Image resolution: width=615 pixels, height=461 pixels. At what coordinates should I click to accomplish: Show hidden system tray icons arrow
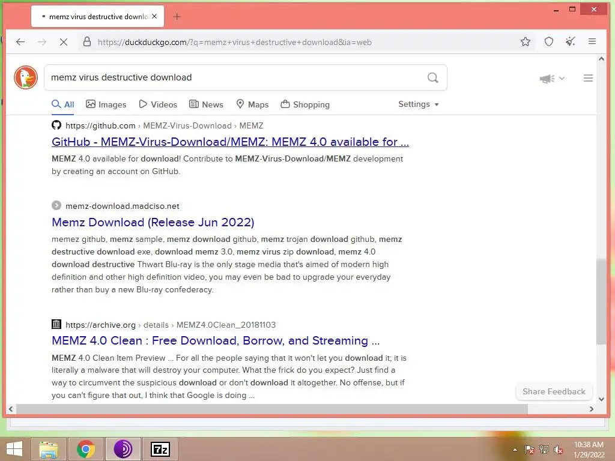(x=515, y=450)
